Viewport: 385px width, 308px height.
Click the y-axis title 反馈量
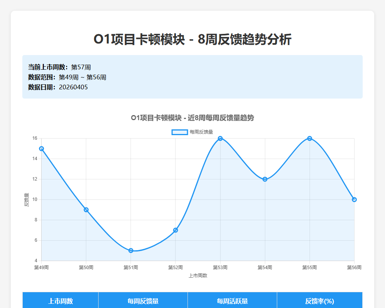coord(27,200)
